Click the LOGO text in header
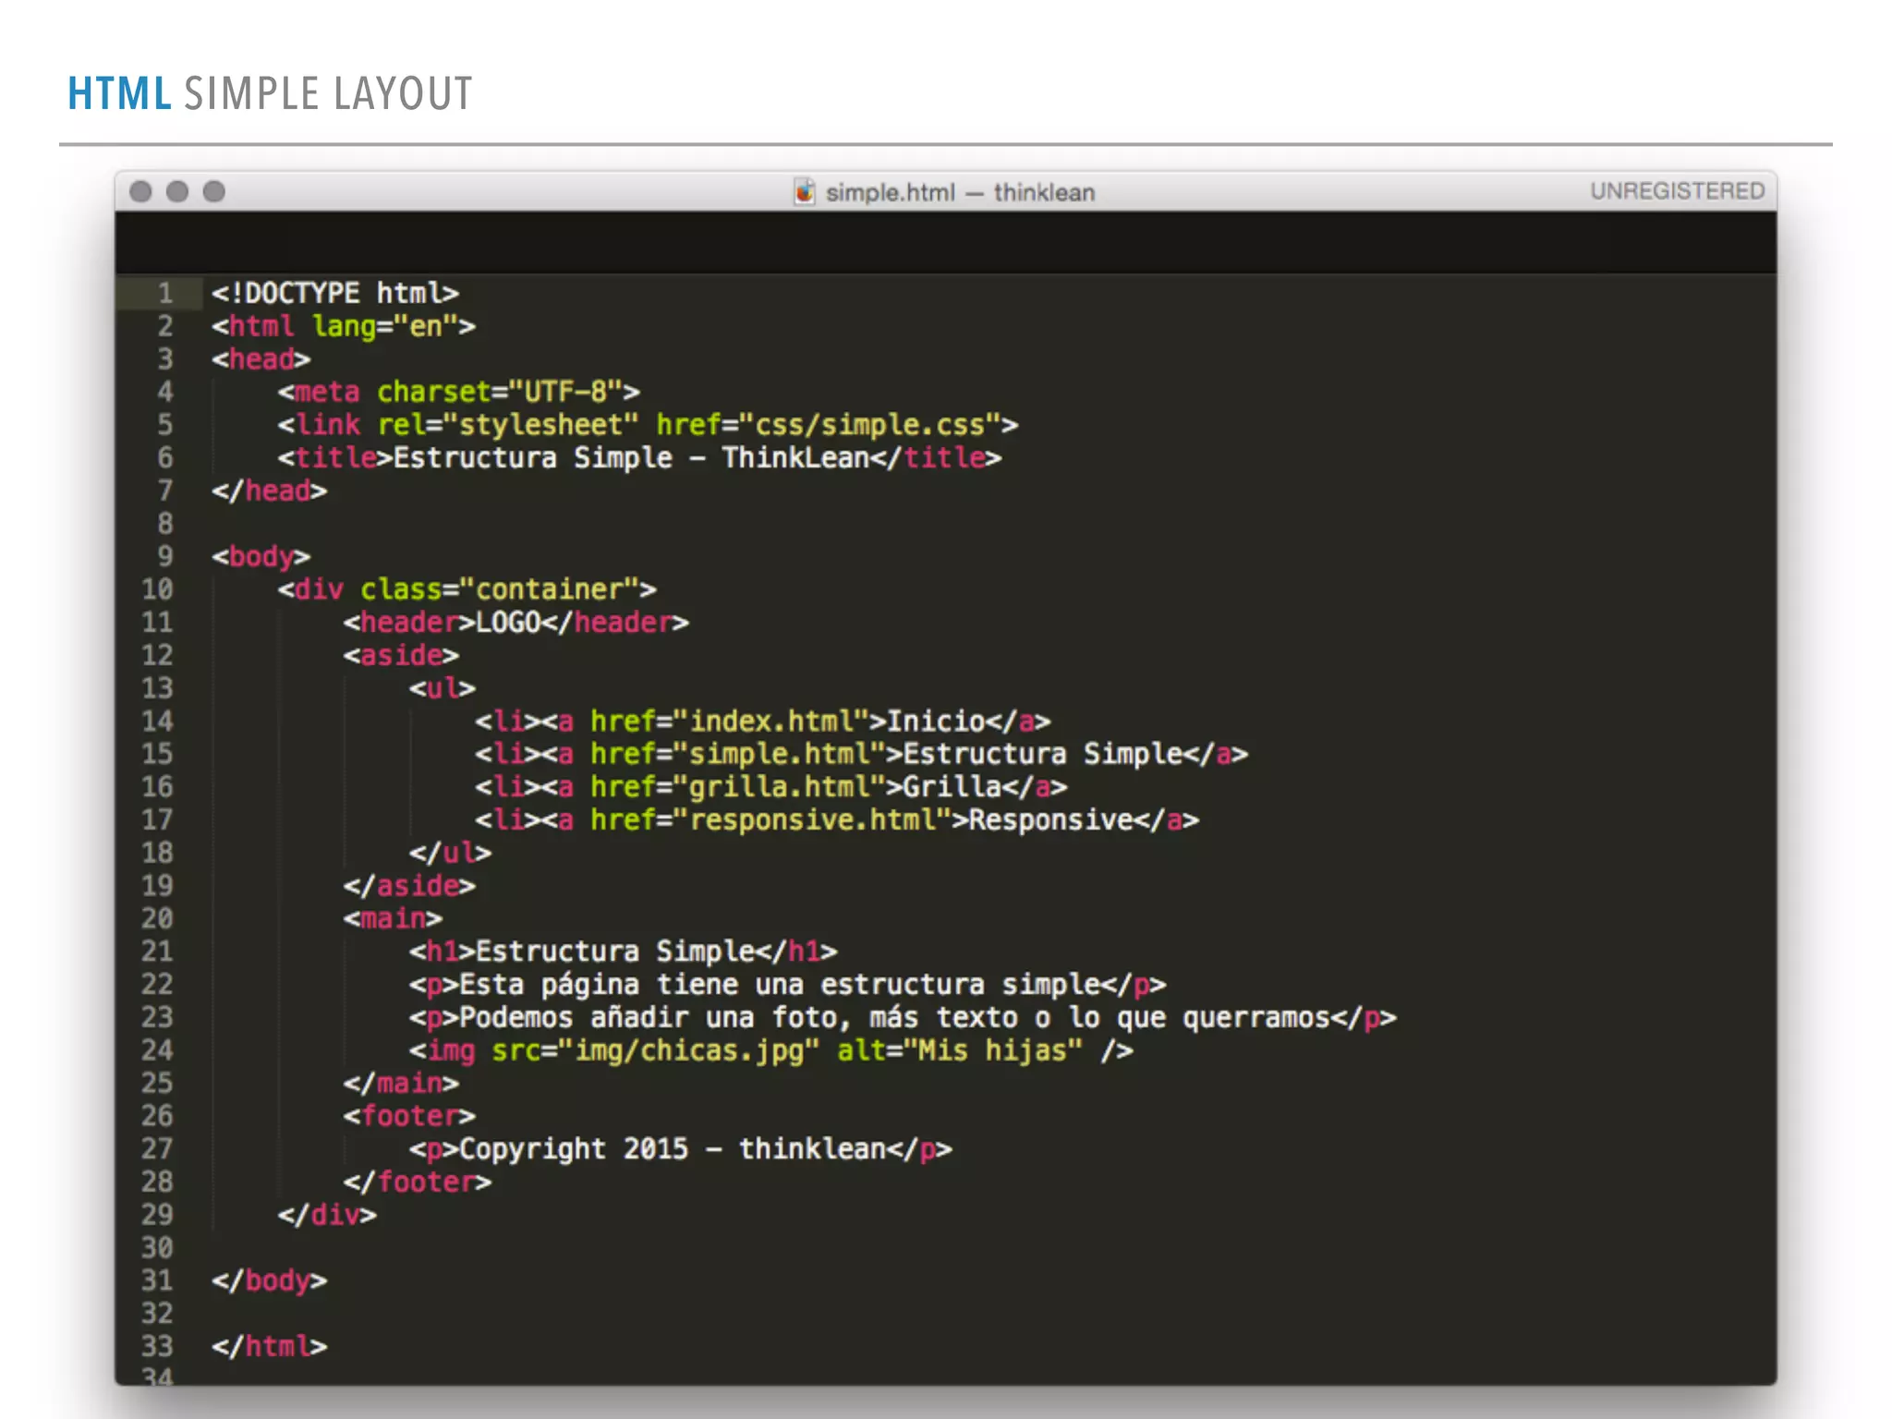This screenshot has width=1892, height=1419. pos(508,622)
